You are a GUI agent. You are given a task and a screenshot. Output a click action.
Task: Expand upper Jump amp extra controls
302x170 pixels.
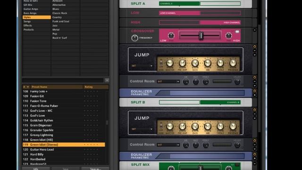coord(255,55)
